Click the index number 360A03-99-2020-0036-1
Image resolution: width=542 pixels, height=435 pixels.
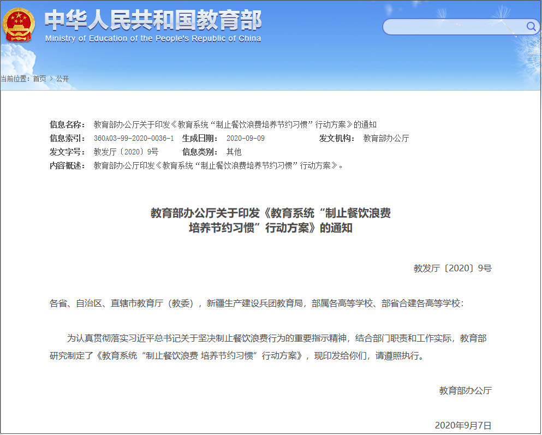click(134, 138)
